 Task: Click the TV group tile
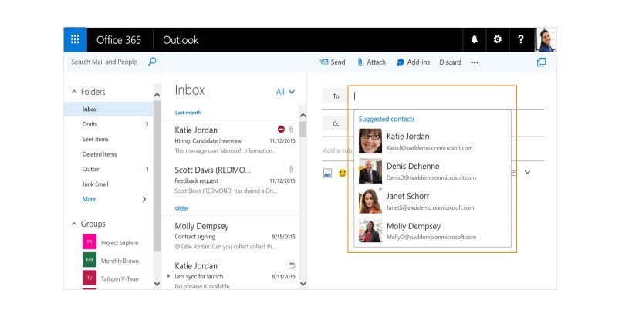pyautogui.click(x=90, y=278)
